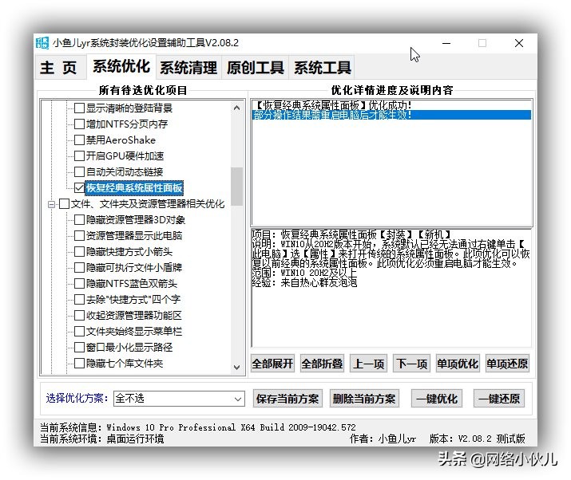Uncheck 恢复经典系统属性面板 checkbox

pyautogui.click(x=79, y=187)
